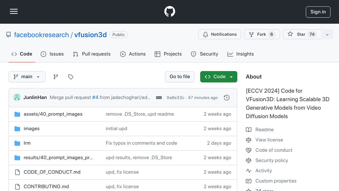Open commit 9a8e33c

coord(176,98)
